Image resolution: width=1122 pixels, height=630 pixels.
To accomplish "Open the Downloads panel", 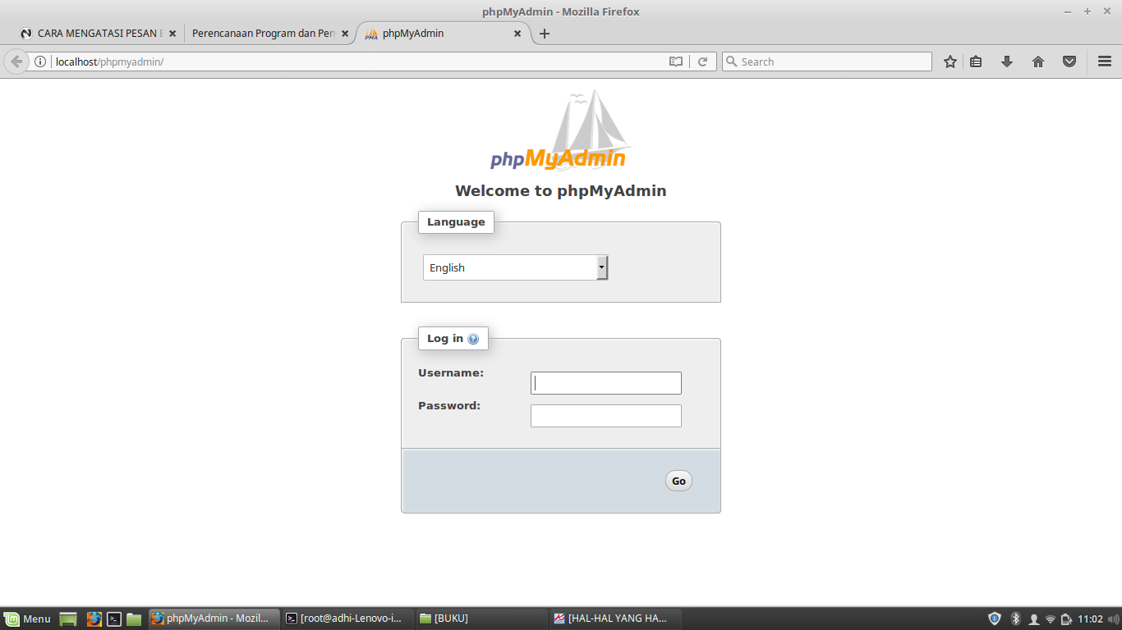I will click(1007, 62).
